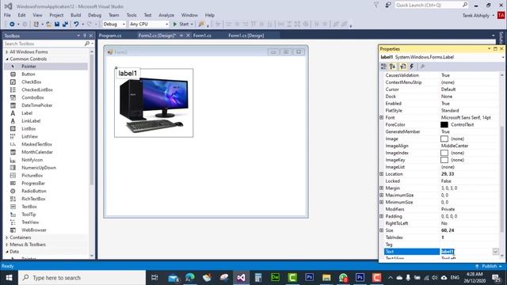Show Properties in Categorized view

coord(383,66)
